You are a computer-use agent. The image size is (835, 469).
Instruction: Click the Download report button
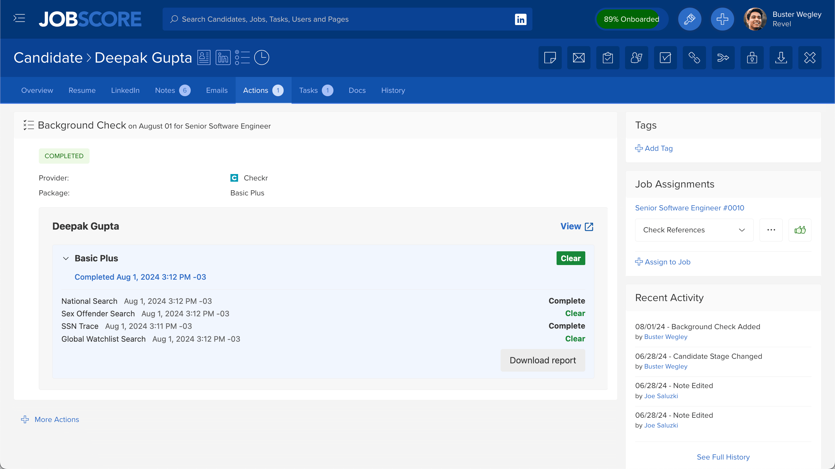(x=543, y=360)
